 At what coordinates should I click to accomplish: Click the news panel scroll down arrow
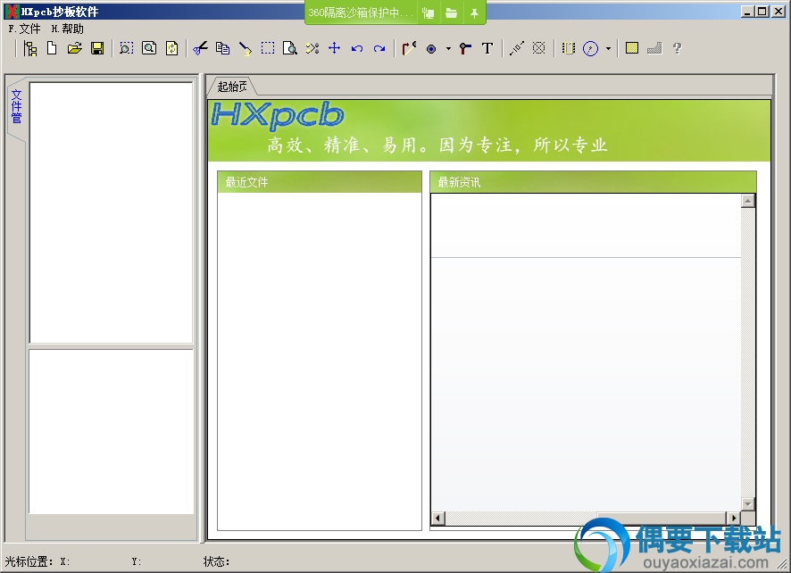click(747, 504)
